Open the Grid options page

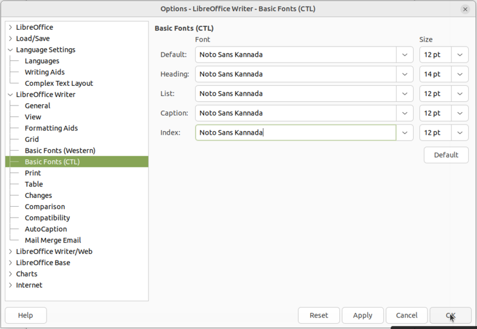32,139
